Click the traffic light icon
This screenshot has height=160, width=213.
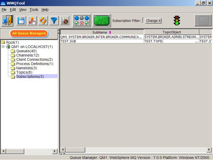coord(177,21)
